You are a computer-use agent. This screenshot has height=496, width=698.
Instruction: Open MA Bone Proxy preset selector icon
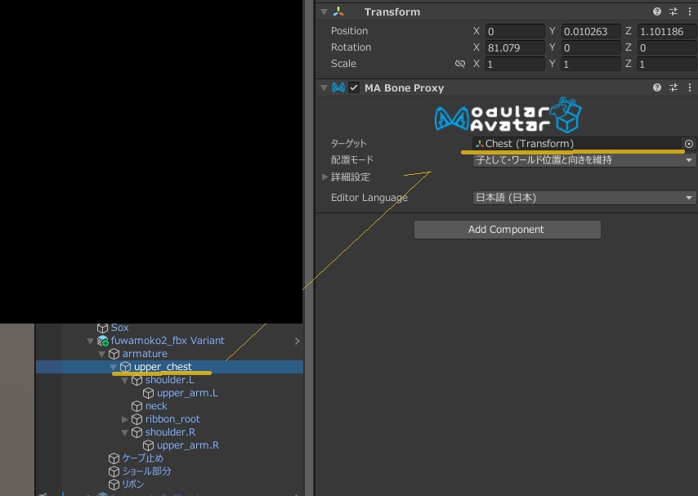click(x=673, y=87)
